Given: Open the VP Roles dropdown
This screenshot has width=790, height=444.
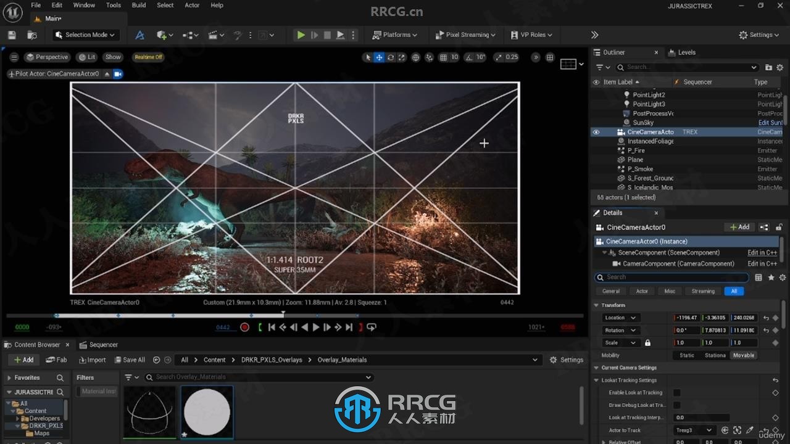Looking at the screenshot, I should (532, 35).
